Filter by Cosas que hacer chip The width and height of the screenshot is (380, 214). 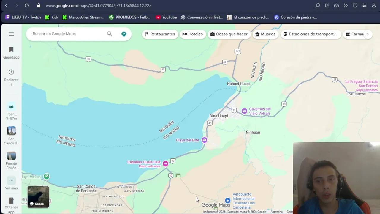[x=229, y=34]
